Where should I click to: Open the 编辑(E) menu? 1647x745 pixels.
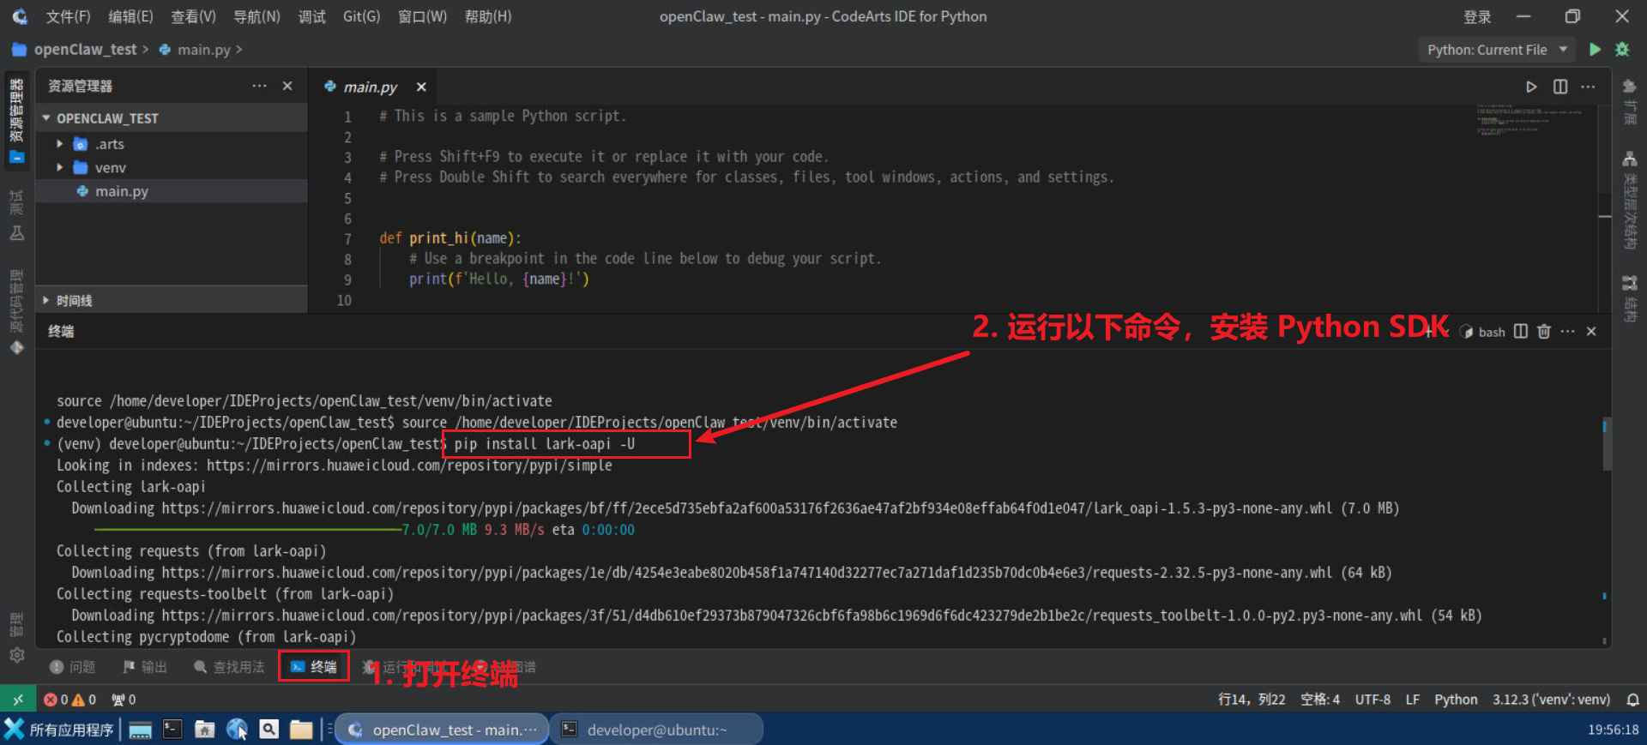click(x=130, y=16)
